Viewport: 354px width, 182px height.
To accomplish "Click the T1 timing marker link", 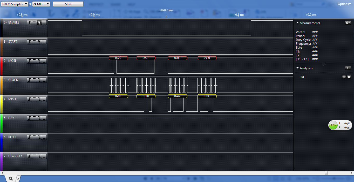I will [x=297, y=51].
